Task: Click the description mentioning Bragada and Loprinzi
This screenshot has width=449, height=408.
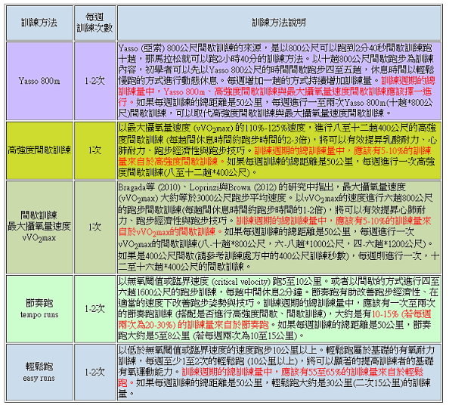Action: tap(279, 227)
